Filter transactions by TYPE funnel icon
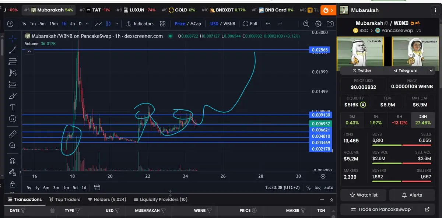 pyautogui.click(x=77, y=211)
